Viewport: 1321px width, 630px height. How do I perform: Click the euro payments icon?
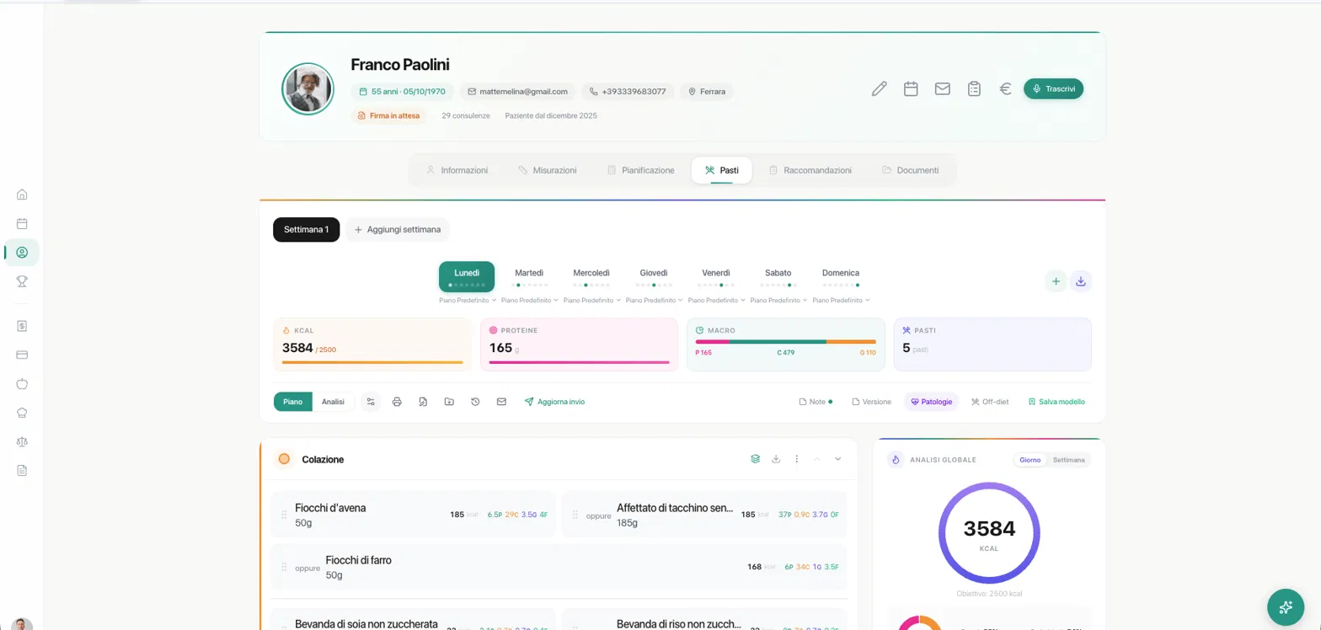(1005, 88)
